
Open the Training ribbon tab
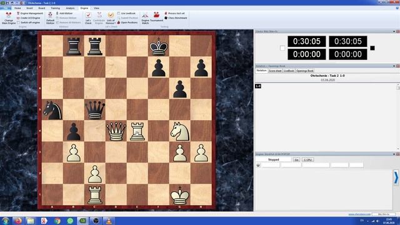[56, 8]
